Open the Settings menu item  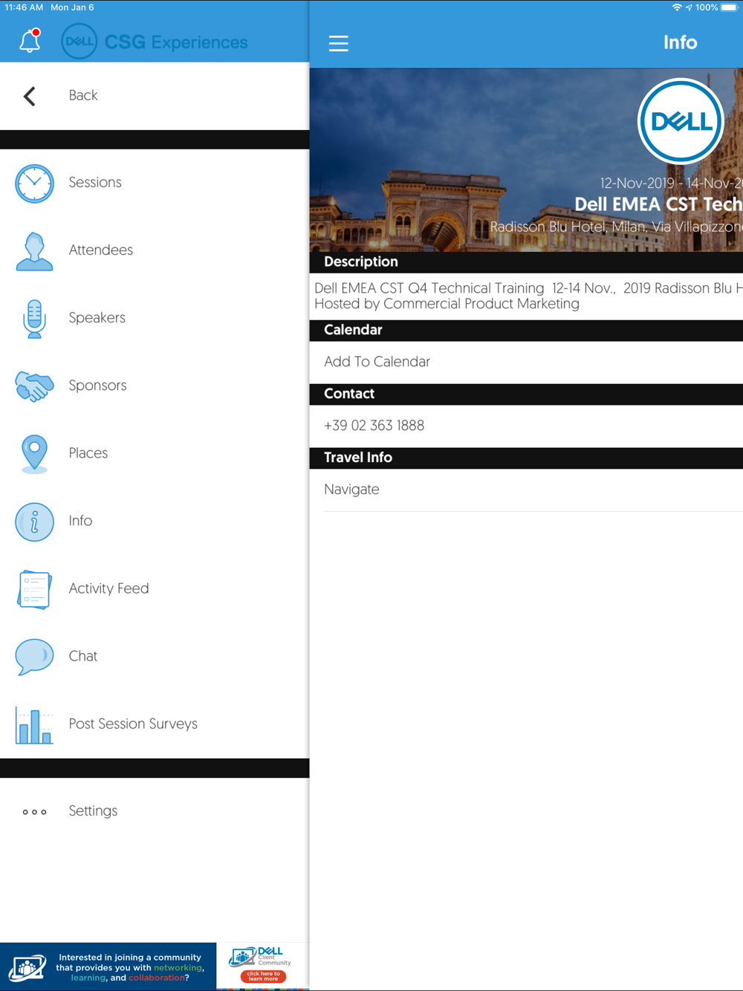(x=155, y=811)
